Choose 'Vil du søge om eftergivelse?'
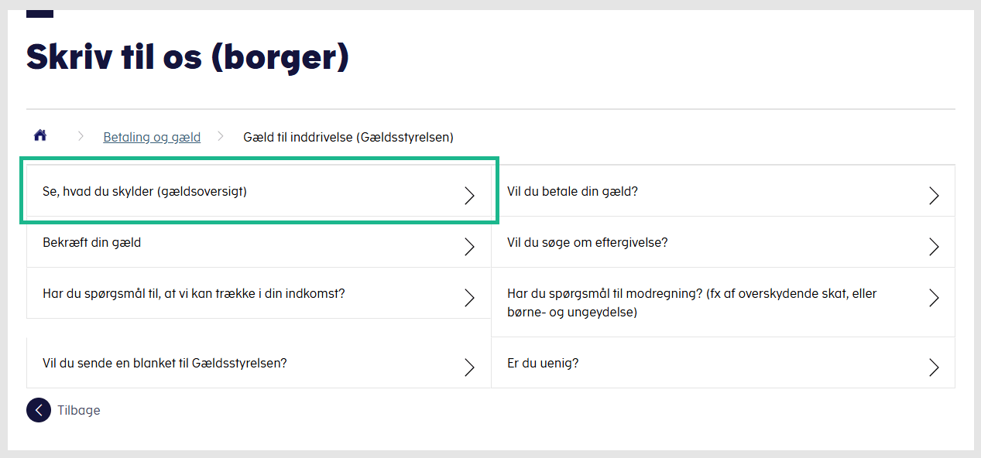981x458 pixels. point(587,242)
